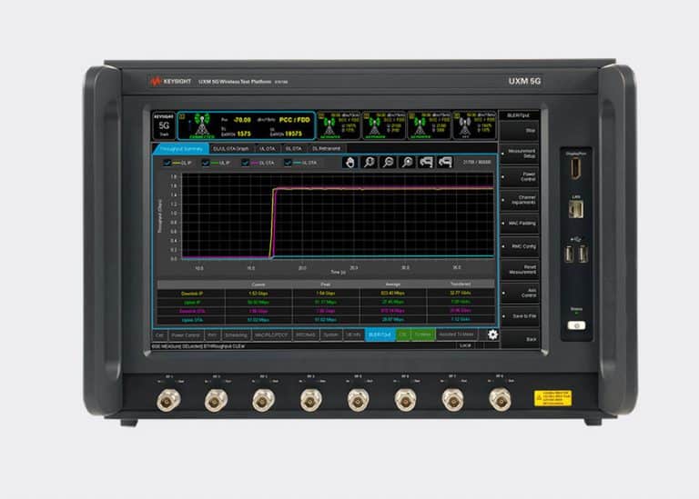Viewport: 699px width, 499px height.
Task: Select the second SCC cell tower tile
Action: pos(384,125)
